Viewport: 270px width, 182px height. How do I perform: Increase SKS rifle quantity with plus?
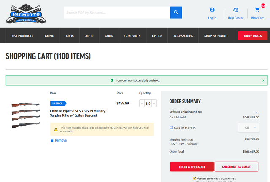tap(154, 104)
